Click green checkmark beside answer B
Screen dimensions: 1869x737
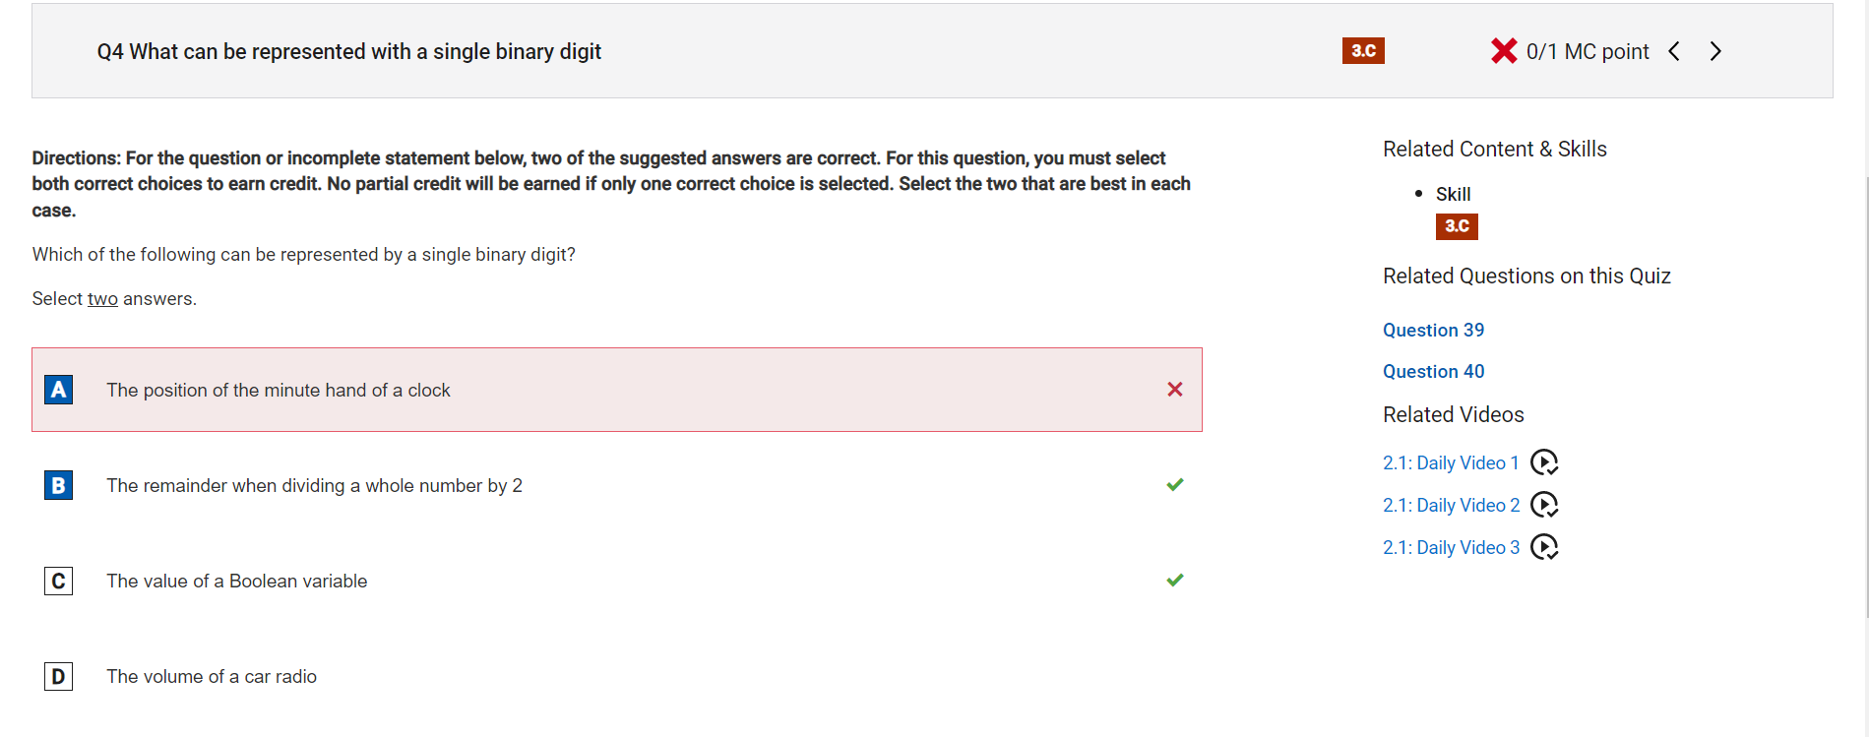tap(1175, 484)
